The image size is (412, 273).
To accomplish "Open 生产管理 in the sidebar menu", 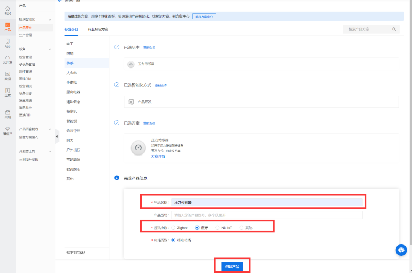I will coord(26,35).
